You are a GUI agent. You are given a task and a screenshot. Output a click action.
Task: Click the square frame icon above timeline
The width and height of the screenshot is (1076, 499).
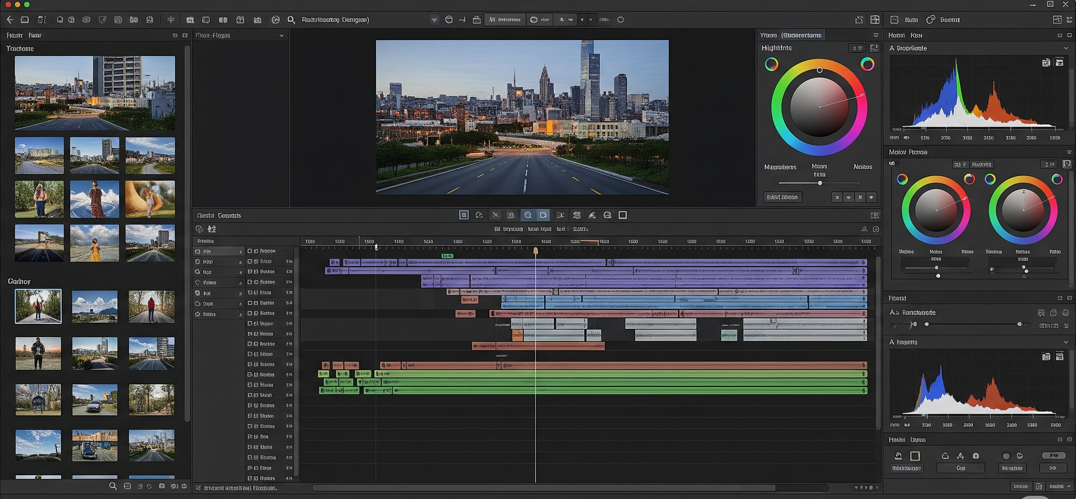622,215
